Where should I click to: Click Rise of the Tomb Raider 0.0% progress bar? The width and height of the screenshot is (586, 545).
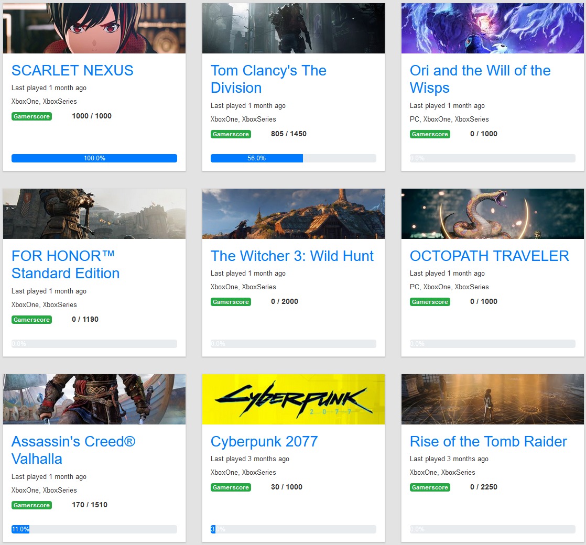pyautogui.click(x=493, y=529)
